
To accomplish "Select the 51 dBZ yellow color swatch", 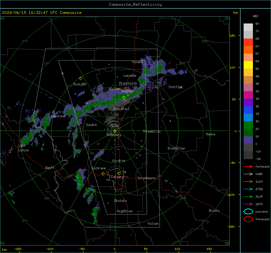I will point(248,65).
